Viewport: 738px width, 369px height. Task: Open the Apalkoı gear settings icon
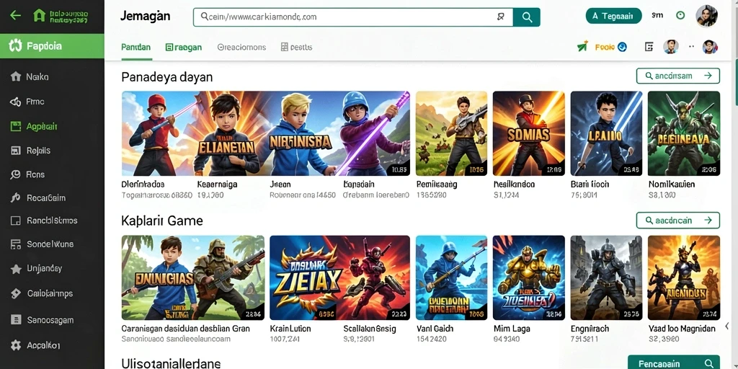click(x=16, y=345)
